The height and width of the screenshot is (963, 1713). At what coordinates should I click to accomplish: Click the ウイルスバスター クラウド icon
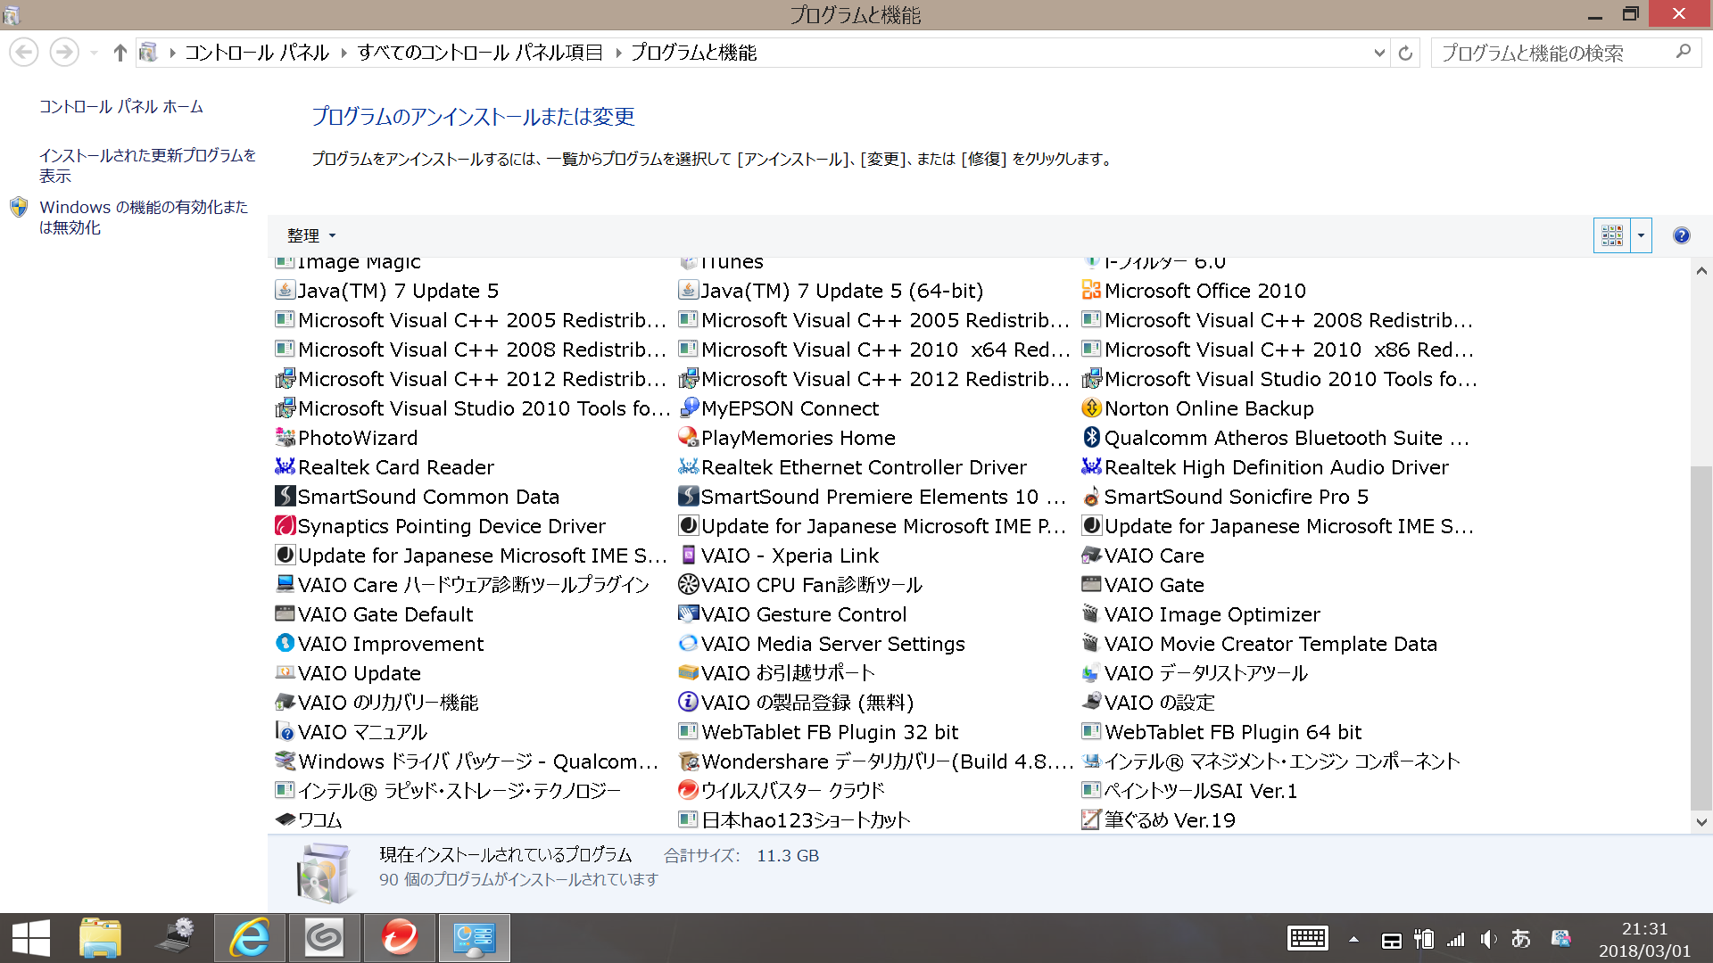coord(687,791)
